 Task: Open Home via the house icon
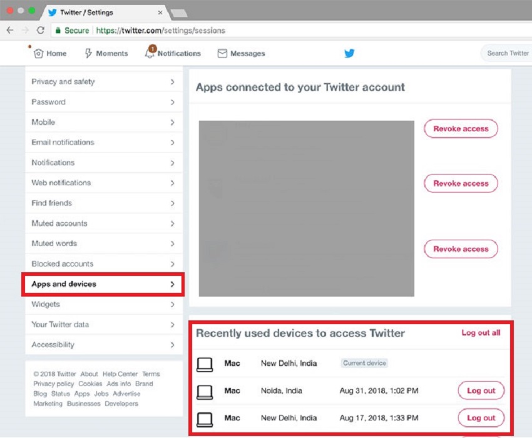39,53
